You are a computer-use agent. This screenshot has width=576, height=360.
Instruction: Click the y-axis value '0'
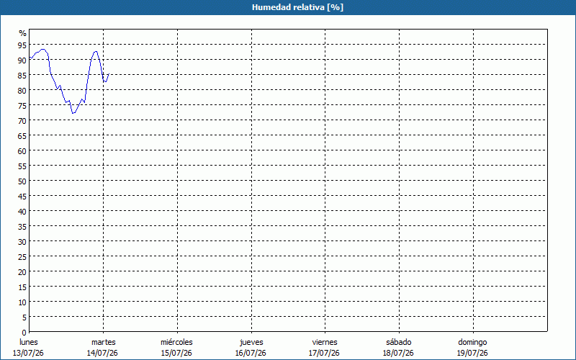[24, 333]
